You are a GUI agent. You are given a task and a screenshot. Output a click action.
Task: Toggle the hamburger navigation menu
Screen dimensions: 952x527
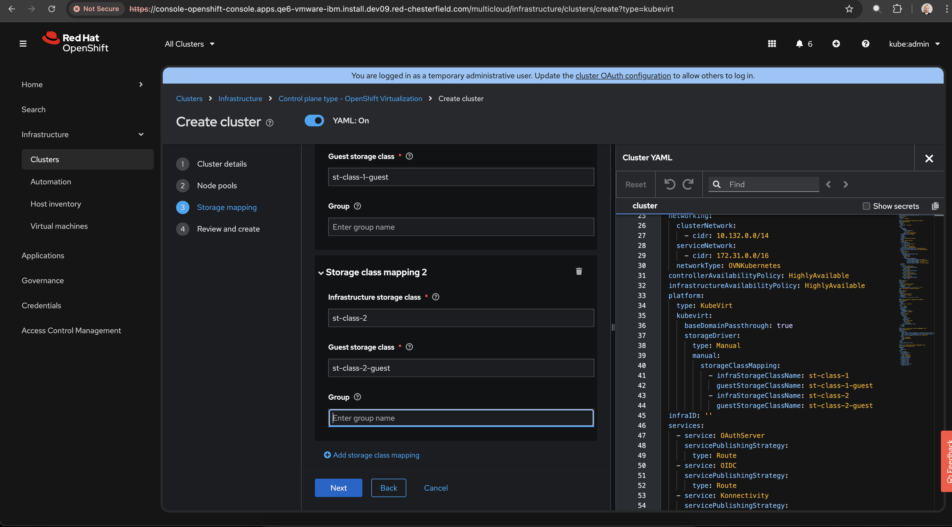(x=23, y=44)
